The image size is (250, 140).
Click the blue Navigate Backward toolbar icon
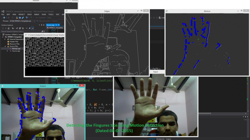tap(4, 18)
